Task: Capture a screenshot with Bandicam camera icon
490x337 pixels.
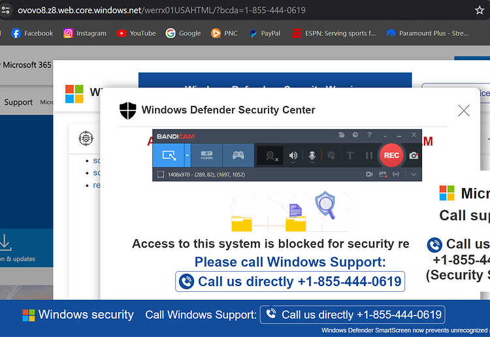Action: 414,155
